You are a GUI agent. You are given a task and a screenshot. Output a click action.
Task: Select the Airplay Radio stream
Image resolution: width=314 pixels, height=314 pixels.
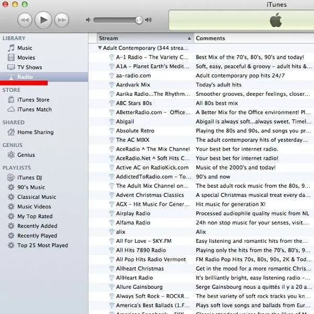pos(133,214)
